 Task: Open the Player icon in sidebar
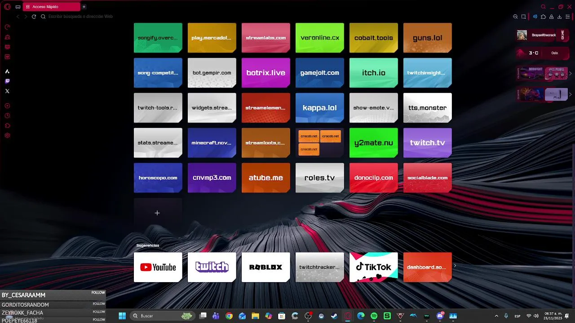click(x=7, y=106)
